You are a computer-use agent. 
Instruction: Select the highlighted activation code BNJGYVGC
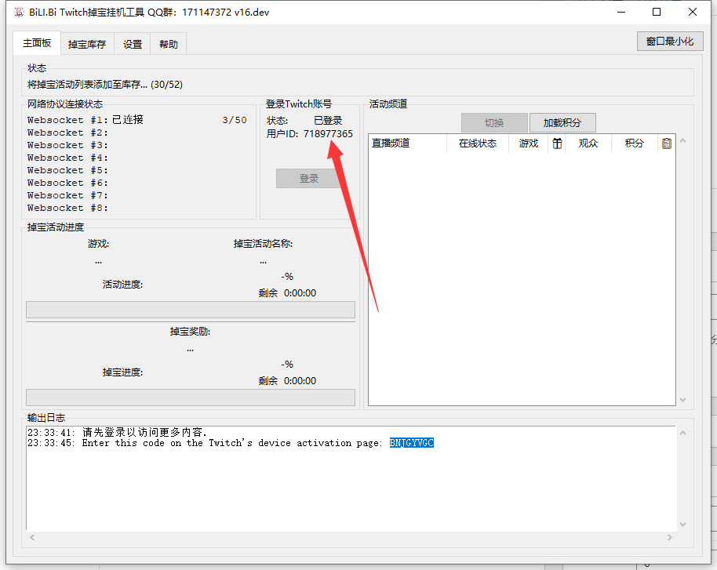412,442
